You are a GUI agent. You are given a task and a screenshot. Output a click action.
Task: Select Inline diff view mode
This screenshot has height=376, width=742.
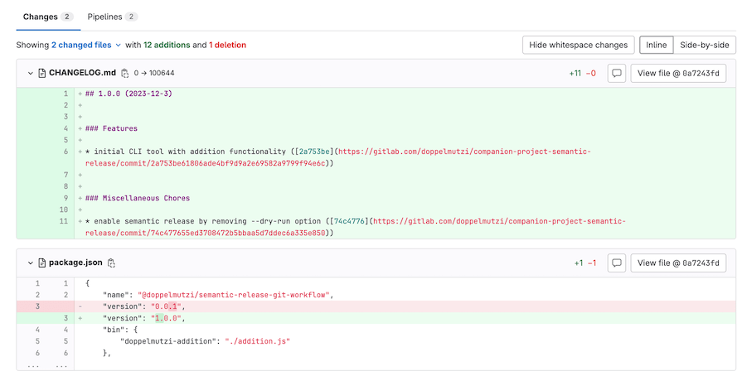(657, 45)
